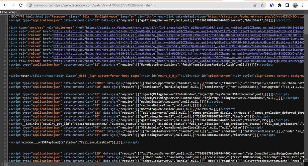Click the horizontal scrollbar right arrow

click(x=303, y=164)
